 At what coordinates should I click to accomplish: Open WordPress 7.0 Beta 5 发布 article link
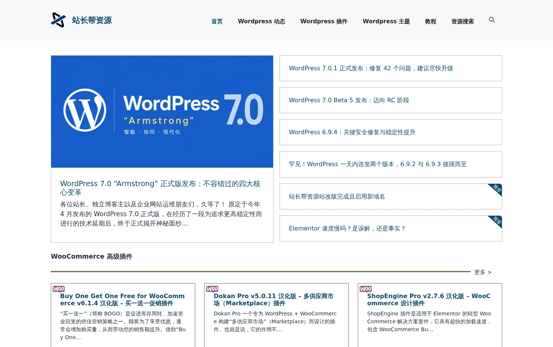(x=349, y=100)
